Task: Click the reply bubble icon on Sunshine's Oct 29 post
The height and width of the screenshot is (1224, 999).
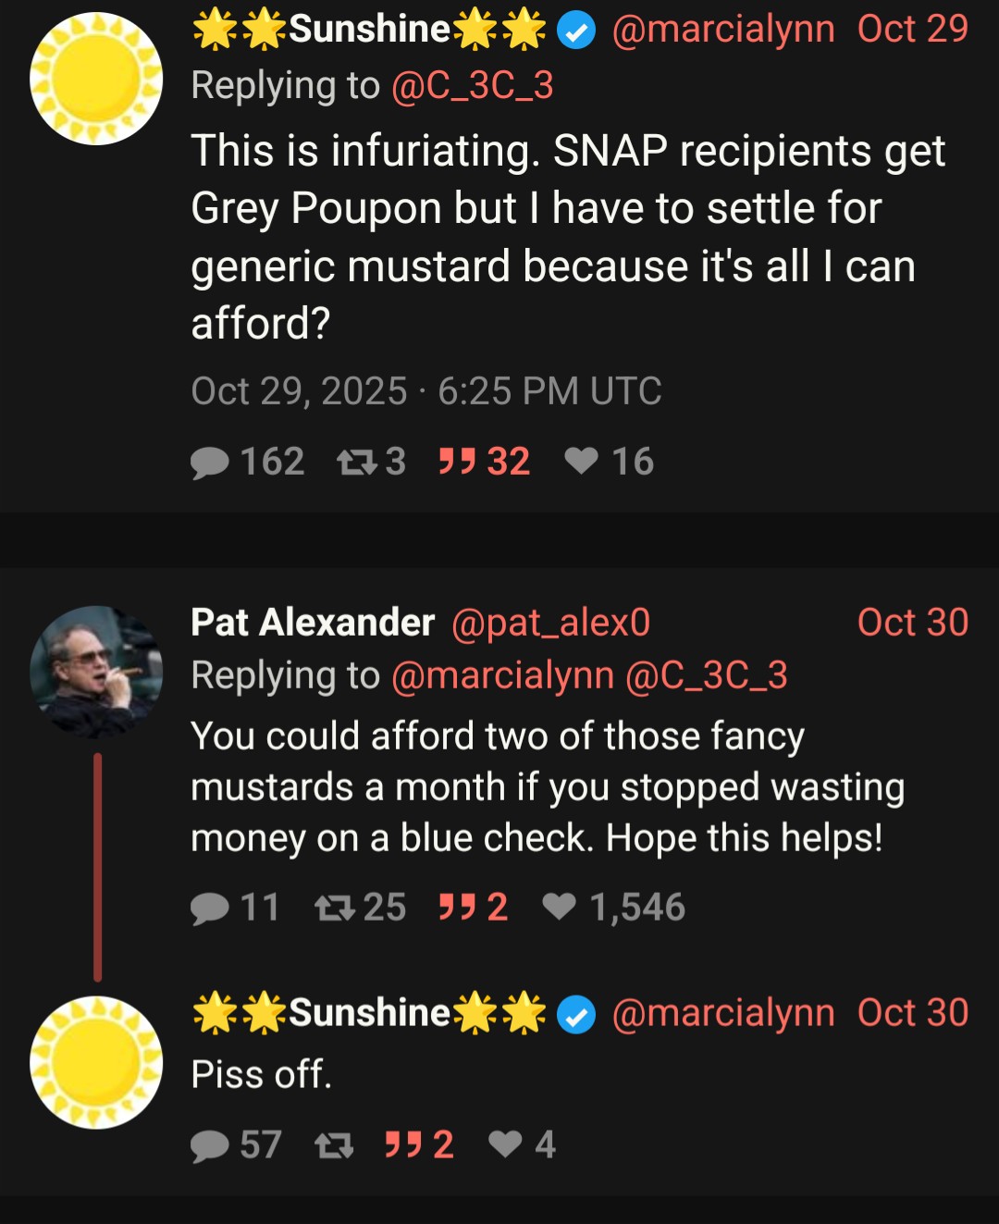Action: point(212,462)
